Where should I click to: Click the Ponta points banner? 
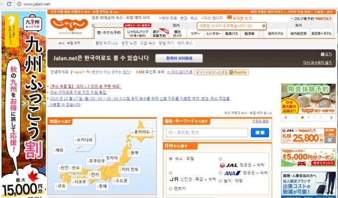(221, 72)
